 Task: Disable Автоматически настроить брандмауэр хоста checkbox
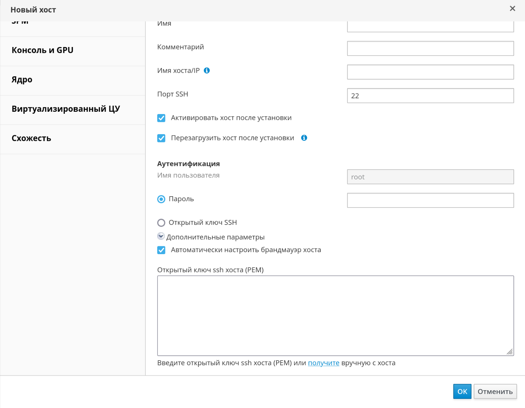point(161,250)
